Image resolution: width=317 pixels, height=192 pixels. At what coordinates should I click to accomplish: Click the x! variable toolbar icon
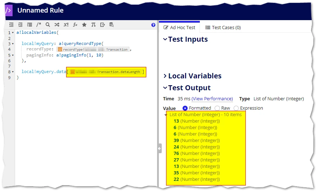66,25
